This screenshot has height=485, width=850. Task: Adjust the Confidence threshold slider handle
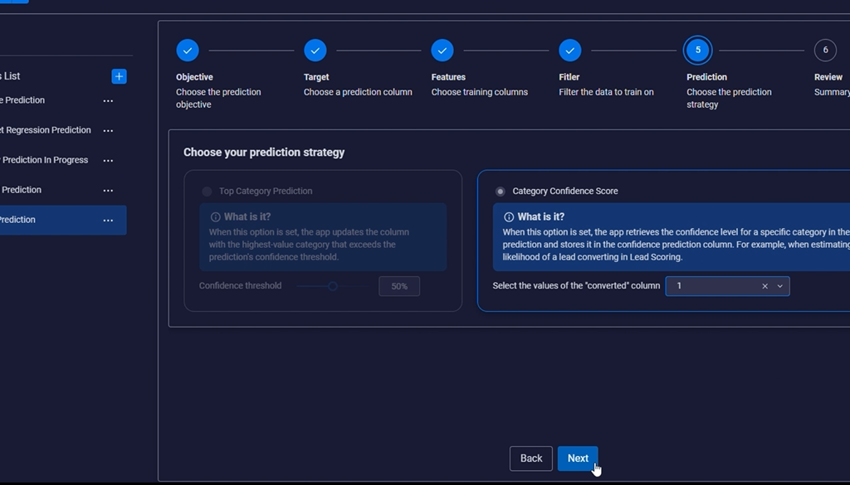pos(333,286)
